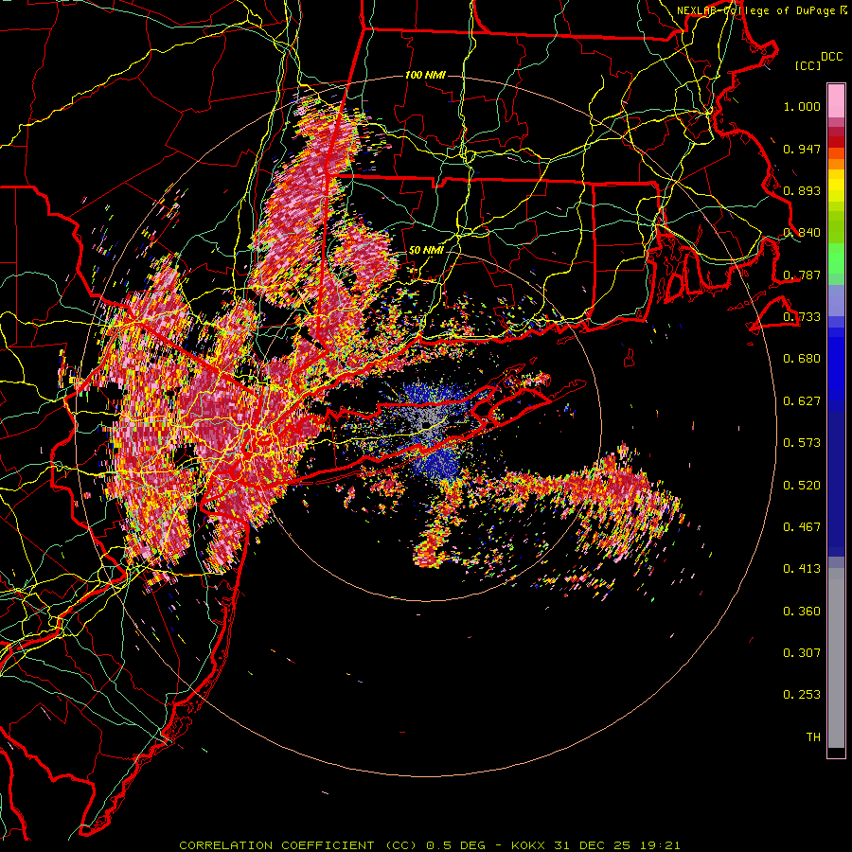Click the 100 NMI range ring label
Screen dimensions: 852x852
425,75
